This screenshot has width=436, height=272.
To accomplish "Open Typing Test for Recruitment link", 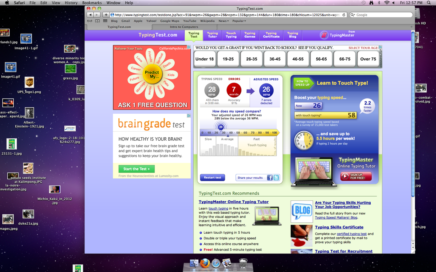I will coord(344,251).
